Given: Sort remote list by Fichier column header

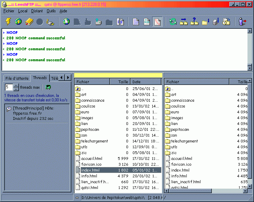Looking at the screenshot, I should click(x=197, y=82).
